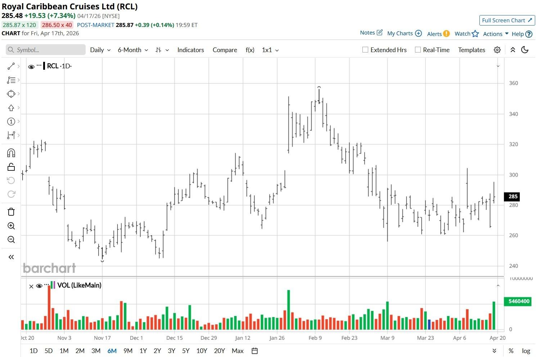Viewport: 537px width, 357px height.
Task: Remove the VOL indicator pane
Action: (31, 287)
